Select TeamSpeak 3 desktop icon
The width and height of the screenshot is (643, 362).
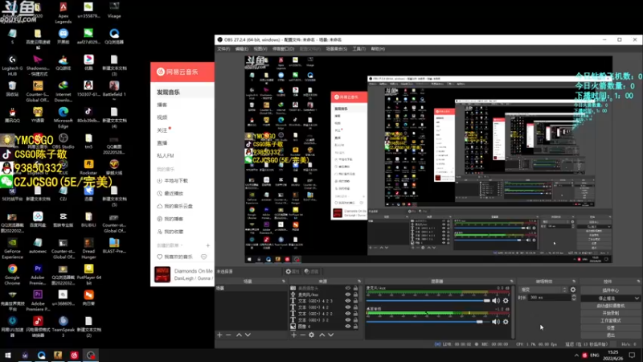[x=63, y=327]
